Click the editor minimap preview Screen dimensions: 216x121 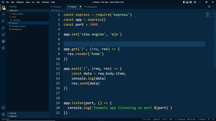pyautogui.click(x=209, y=14)
